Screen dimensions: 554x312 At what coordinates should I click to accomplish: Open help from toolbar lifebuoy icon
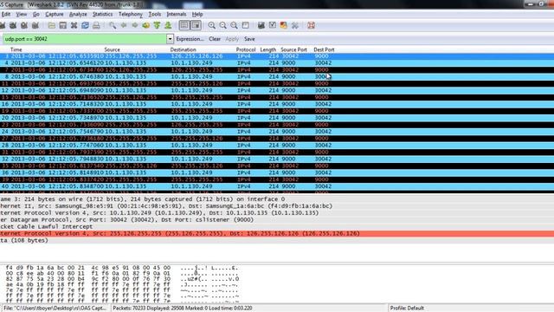[x=312, y=25]
